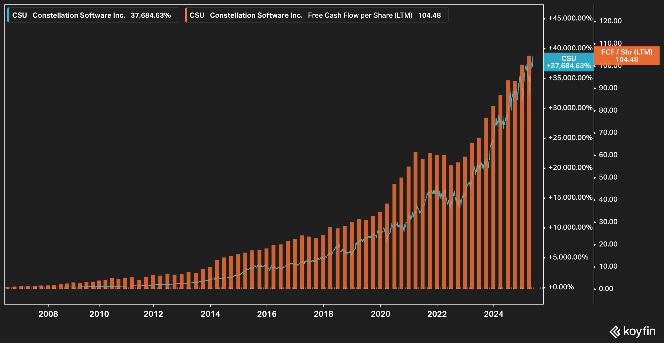
Task: Click the orange FCF / Shr (LTM) tag
Action: click(627, 56)
